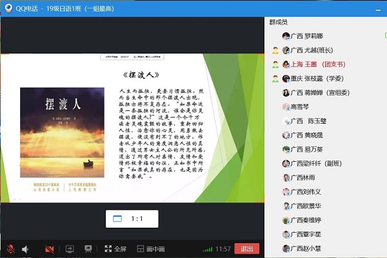Select member name 高雪琴
Viewport: 387px width, 258px height.
tap(300, 107)
